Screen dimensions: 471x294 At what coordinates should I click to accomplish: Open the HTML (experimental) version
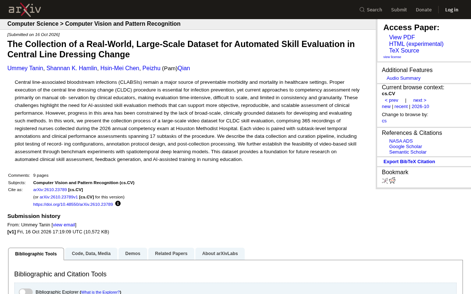click(416, 44)
